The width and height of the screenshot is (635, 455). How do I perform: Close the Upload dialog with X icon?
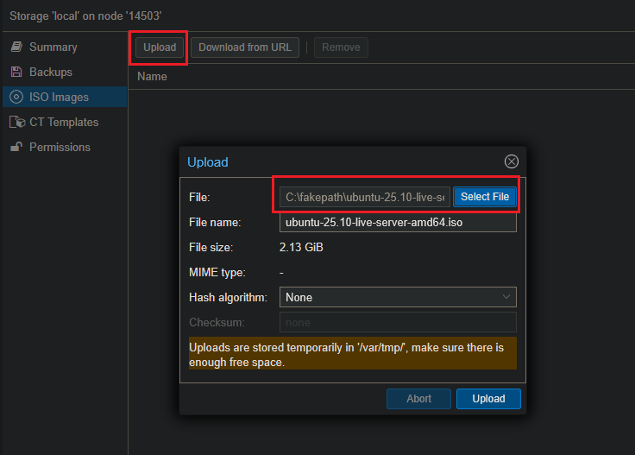[511, 161]
